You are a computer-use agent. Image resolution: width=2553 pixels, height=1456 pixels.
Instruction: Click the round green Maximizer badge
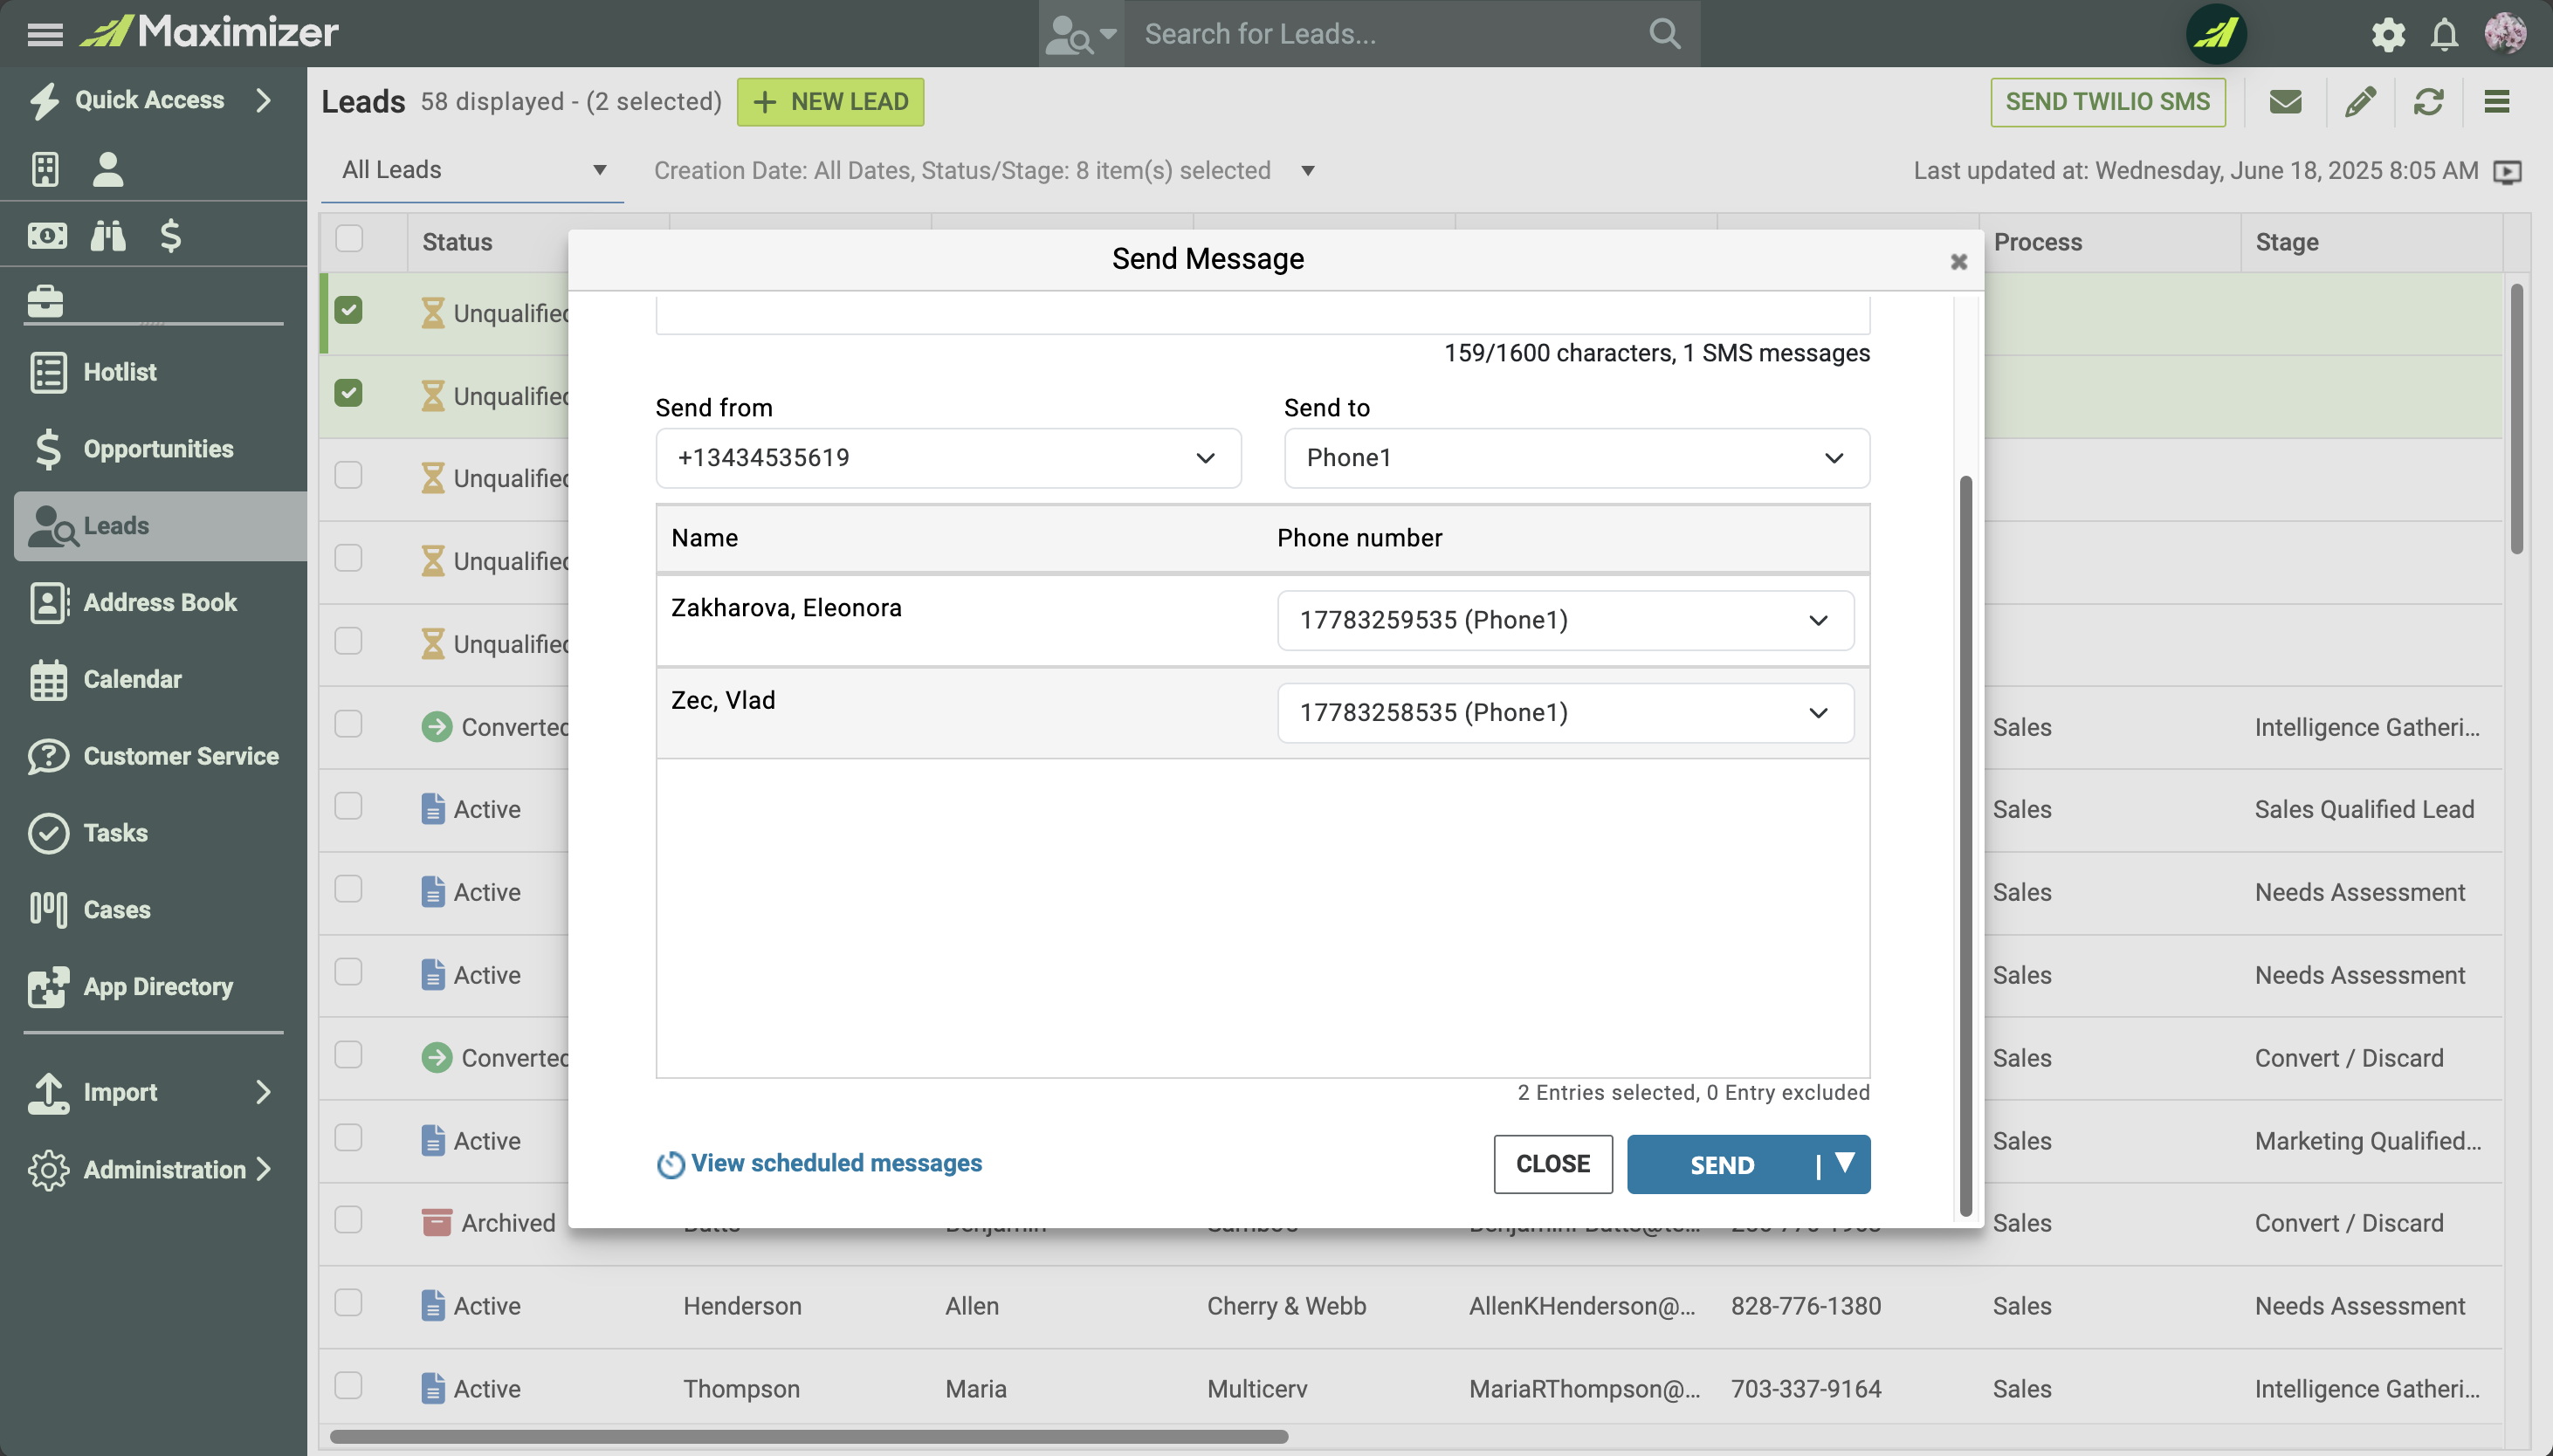pos(2216,33)
